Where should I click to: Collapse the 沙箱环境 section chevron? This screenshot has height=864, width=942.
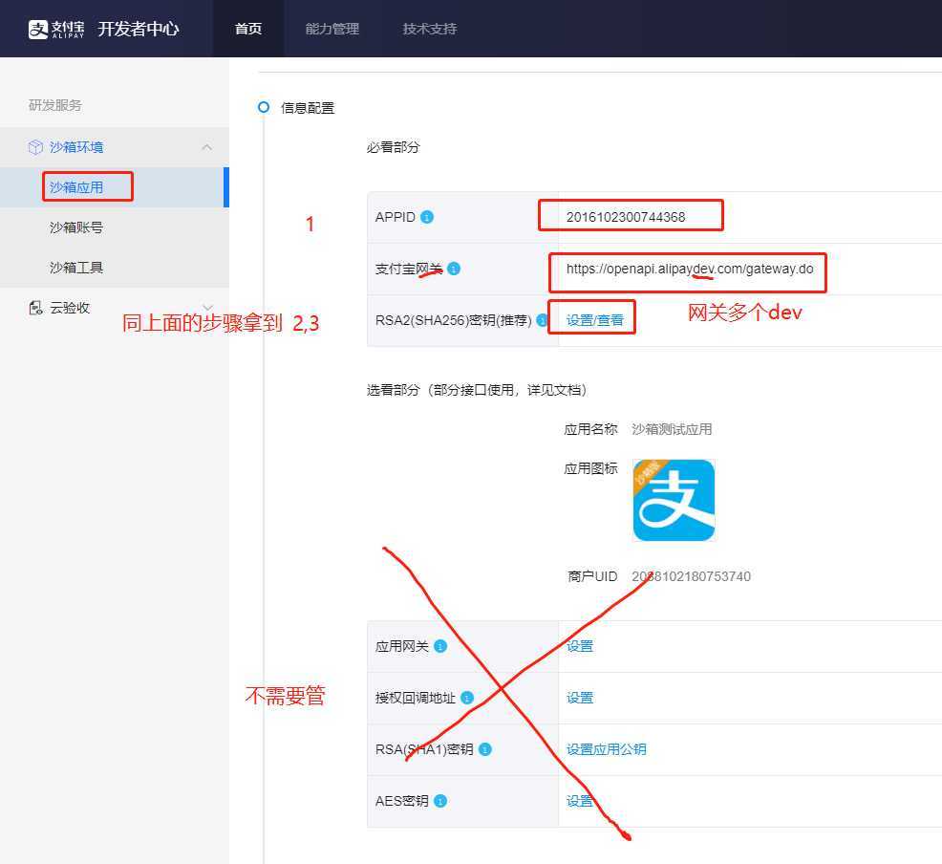tap(207, 147)
